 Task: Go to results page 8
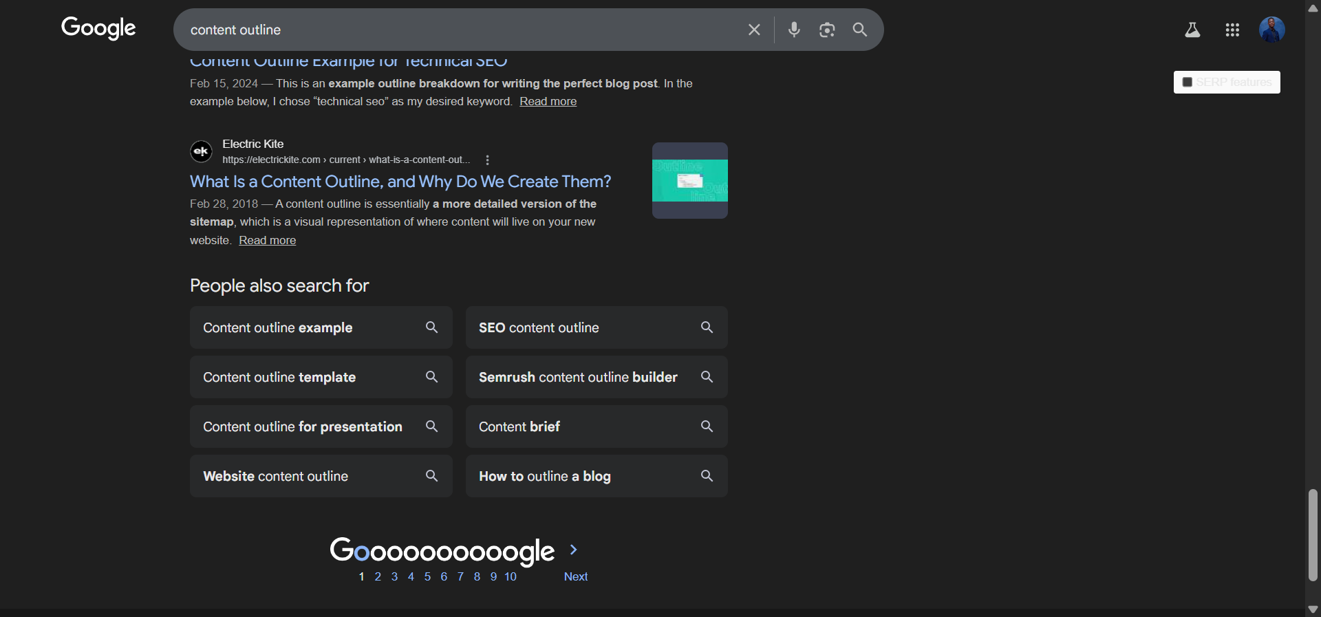[477, 576]
